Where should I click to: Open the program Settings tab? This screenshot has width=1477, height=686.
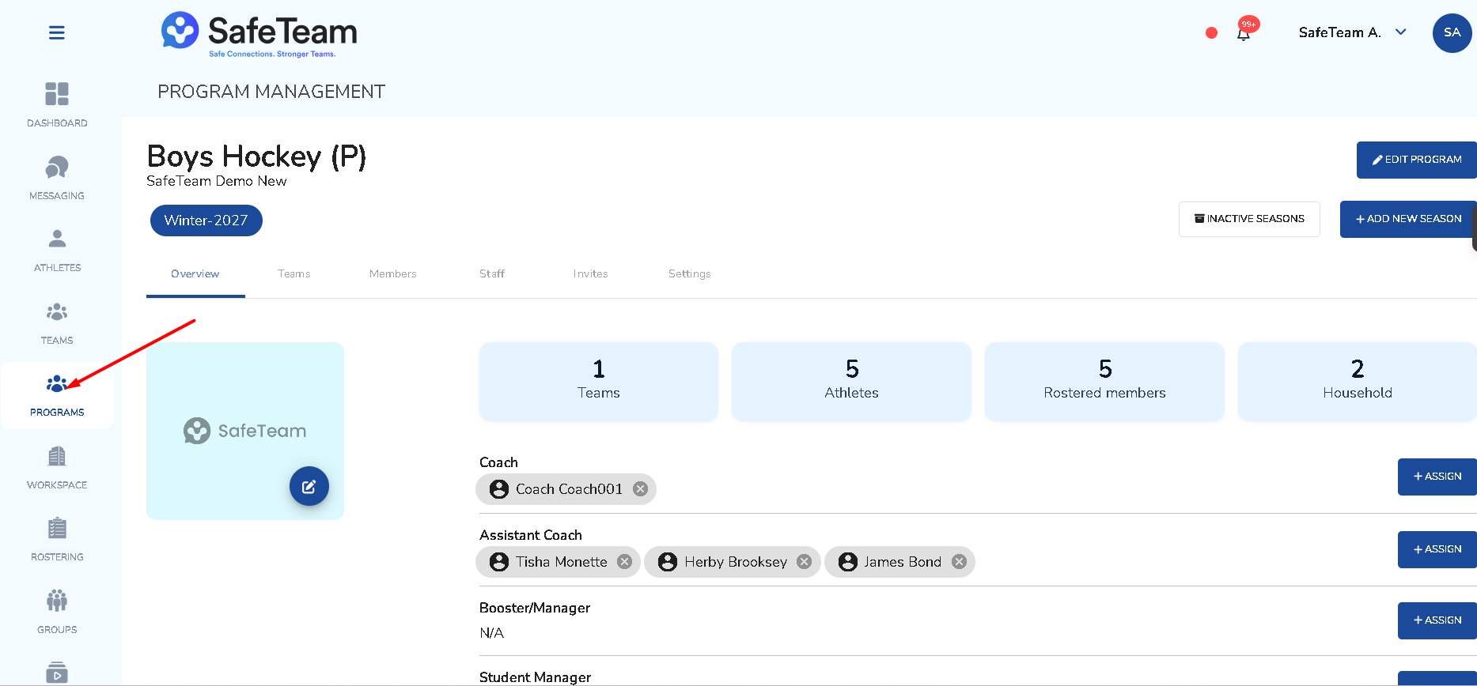[690, 274]
